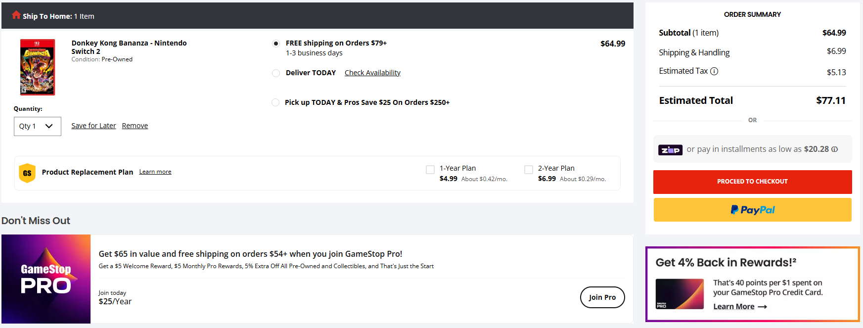Click the item price $64.99 in cart row

(x=613, y=44)
